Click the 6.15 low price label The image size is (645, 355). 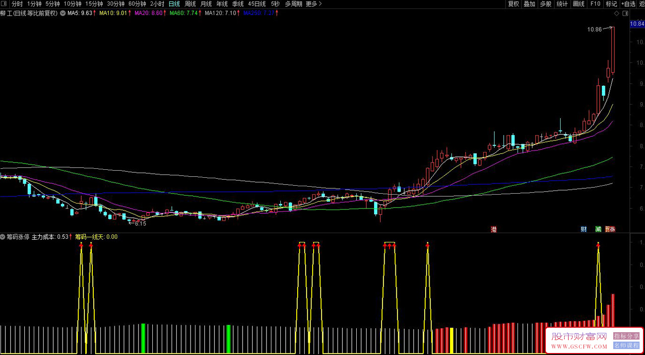tap(141, 224)
